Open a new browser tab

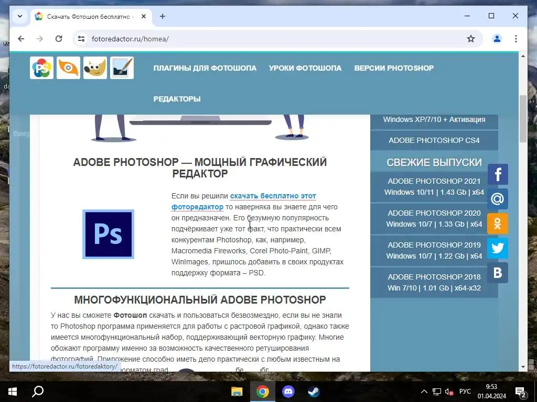coord(163,16)
